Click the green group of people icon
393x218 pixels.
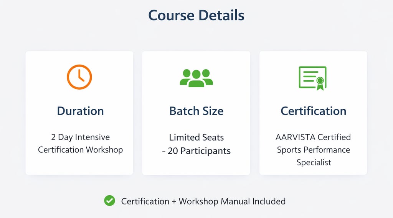click(196, 77)
